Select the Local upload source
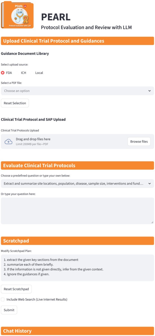 [x=39, y=73]
